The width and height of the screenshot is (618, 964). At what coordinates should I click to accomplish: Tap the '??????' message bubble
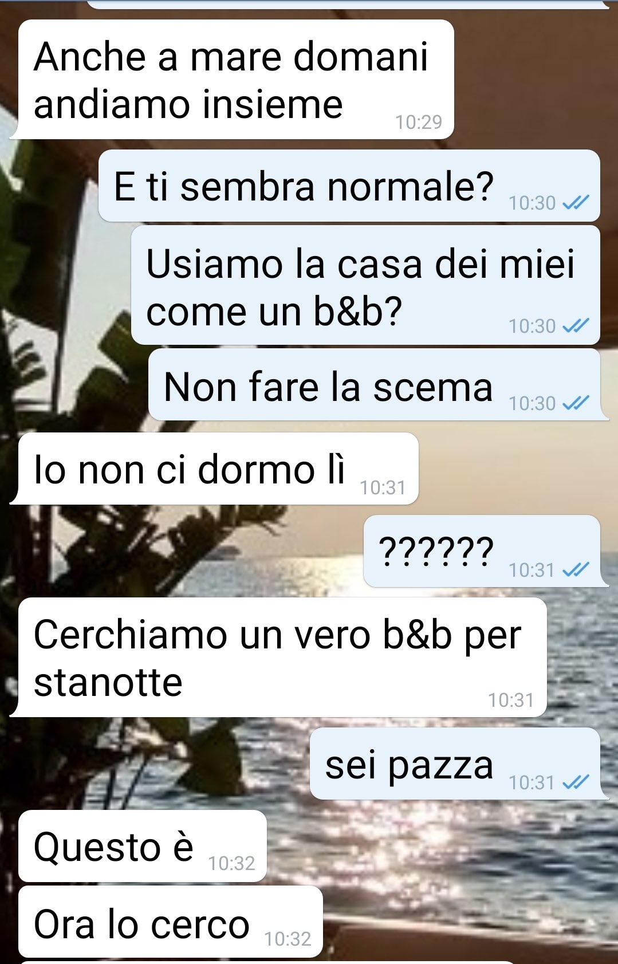coord(482,551)
